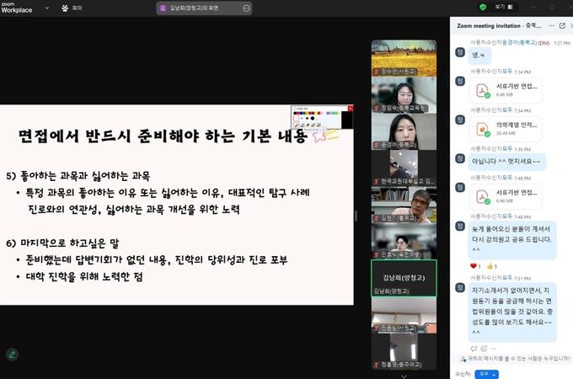Select recipient dropdown labeled 모두

[487, 372]
